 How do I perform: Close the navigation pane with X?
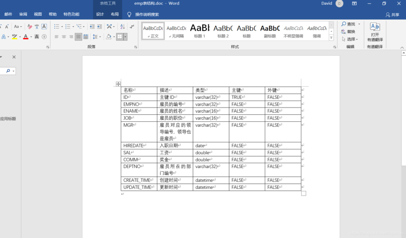pos(14,57)
